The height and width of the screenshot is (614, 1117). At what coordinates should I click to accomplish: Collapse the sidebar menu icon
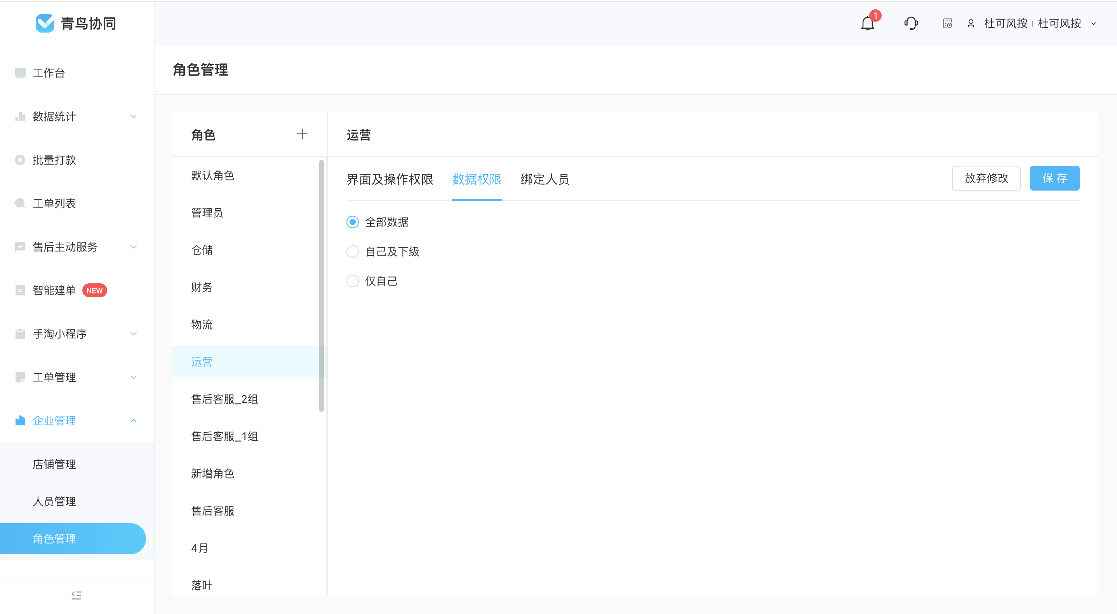(76, 595)
